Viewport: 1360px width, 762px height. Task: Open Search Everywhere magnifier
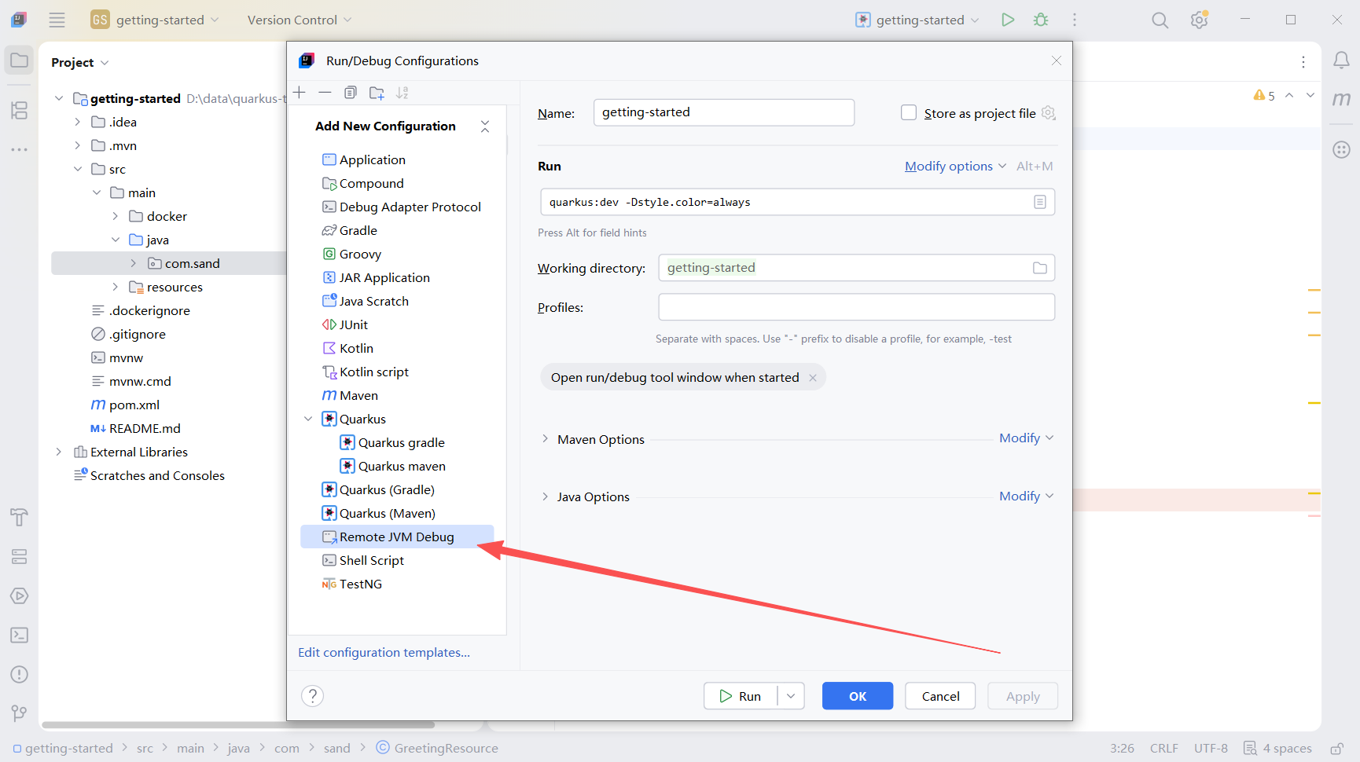click(1160, 20)
